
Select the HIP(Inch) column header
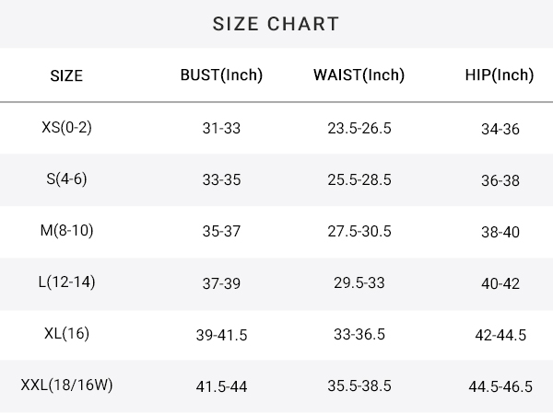pyautogui.click(x=500, y=75)
